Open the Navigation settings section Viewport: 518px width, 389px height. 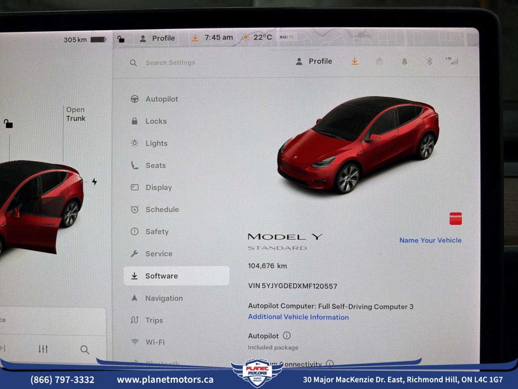coord(163,298)
